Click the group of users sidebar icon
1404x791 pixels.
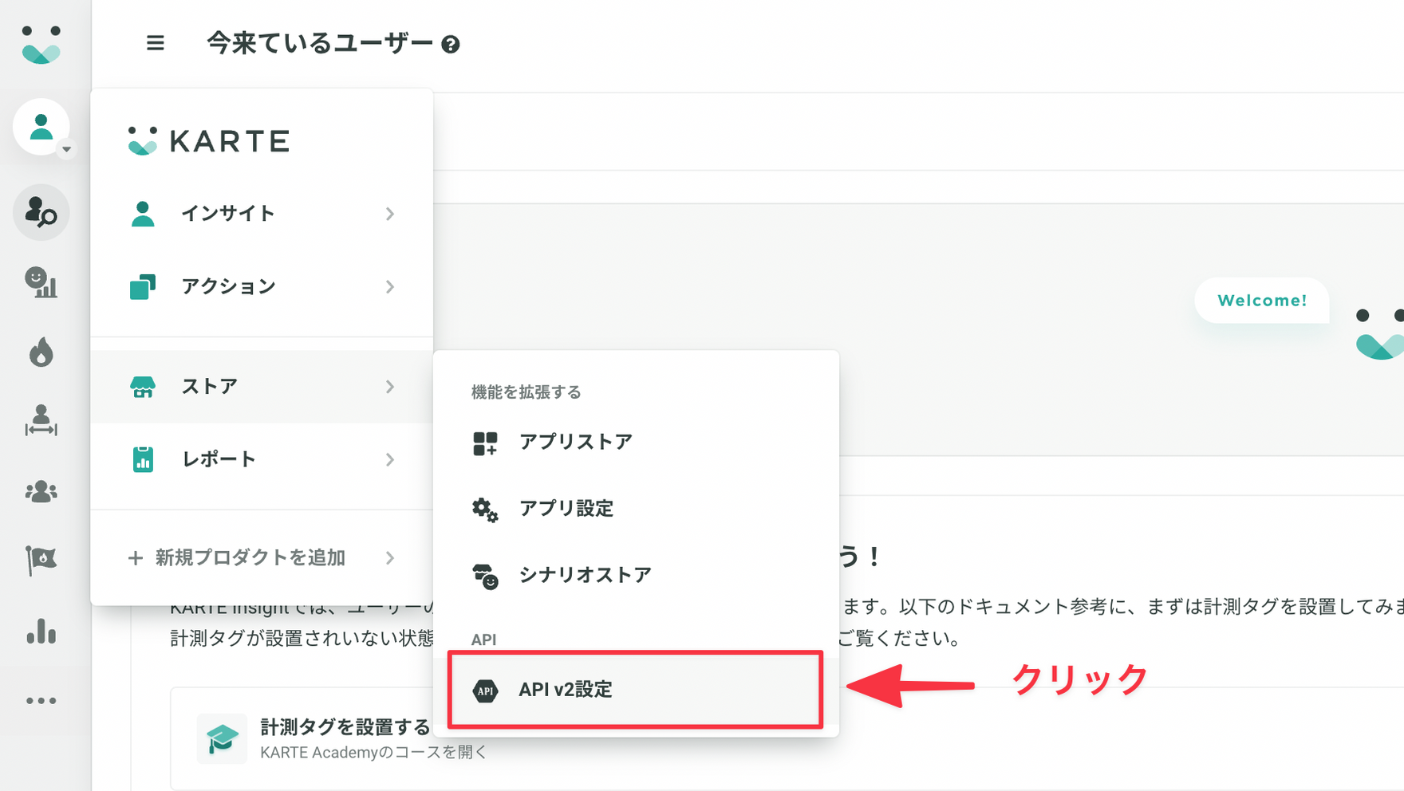point(41,491)
